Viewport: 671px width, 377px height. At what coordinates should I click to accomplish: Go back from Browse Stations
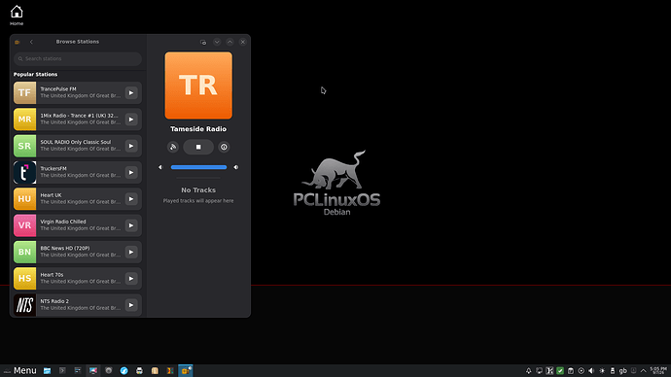[x=31, y=42]
